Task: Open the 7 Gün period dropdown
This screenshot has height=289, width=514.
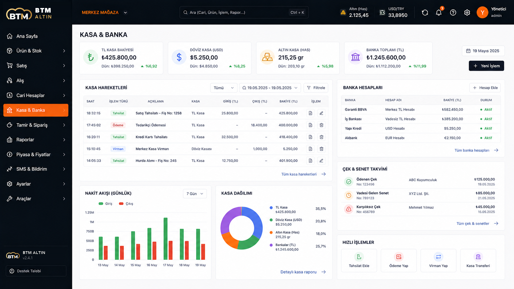Action: (x=195, y=194)
